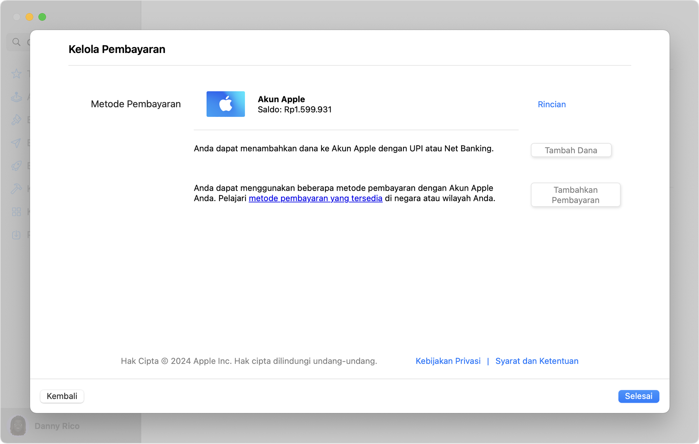Screen dimensions: 699x444
Task: Select the arcade joystick sidebar icon
Action: tap(16, 97)
